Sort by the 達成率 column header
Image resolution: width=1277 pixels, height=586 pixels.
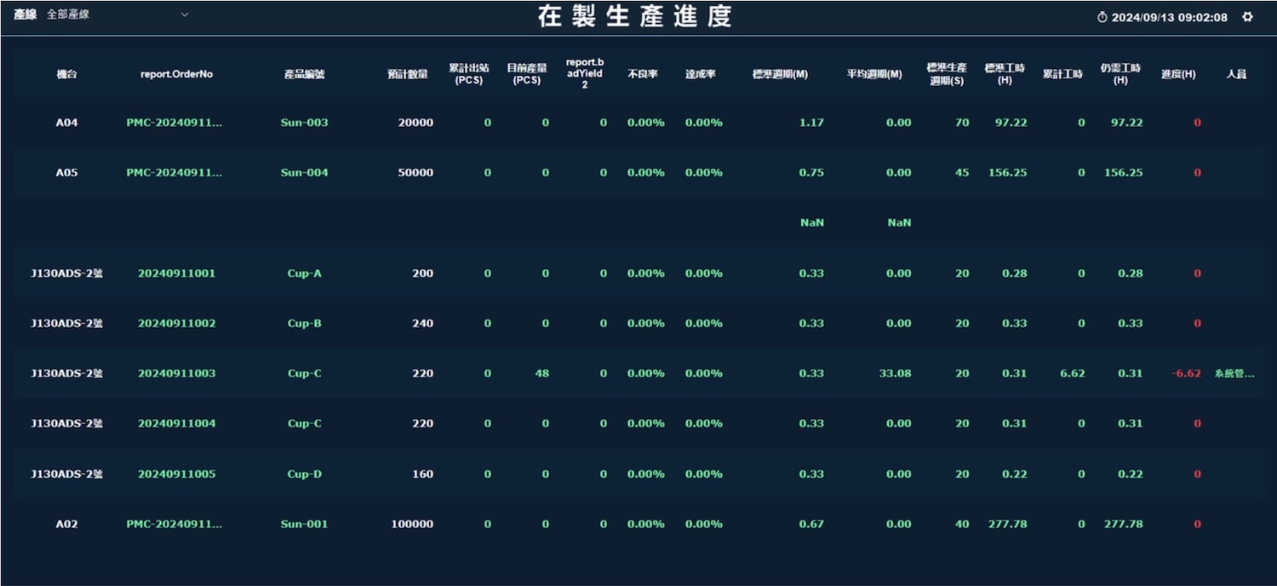700,74
